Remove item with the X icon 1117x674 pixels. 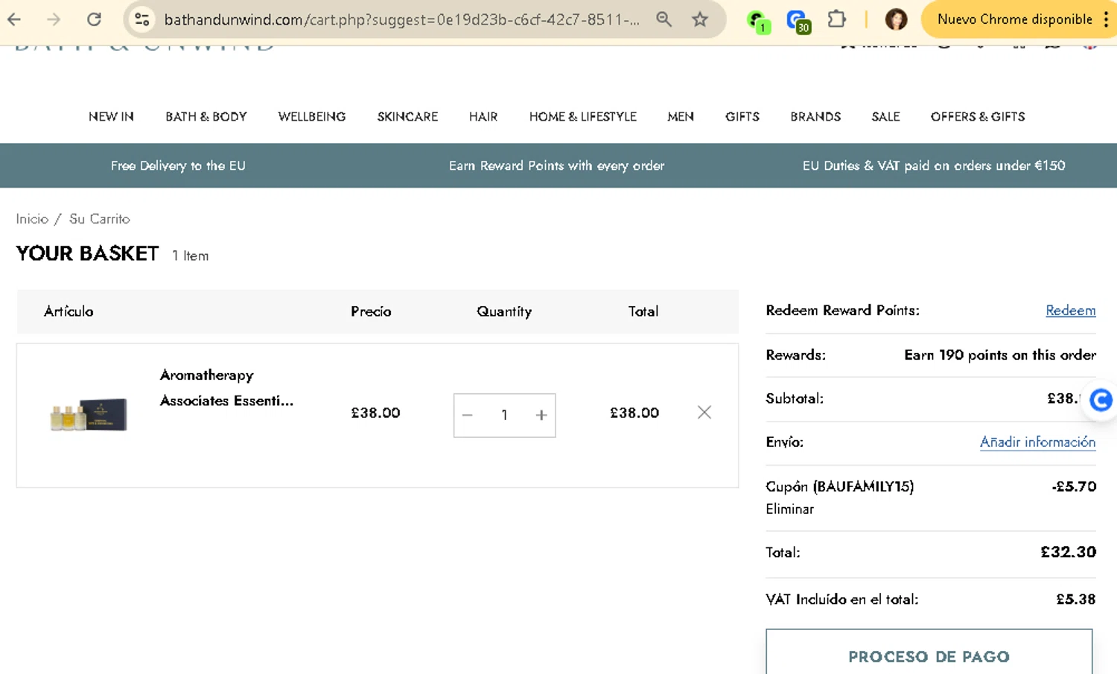click(x=704, y=412)
